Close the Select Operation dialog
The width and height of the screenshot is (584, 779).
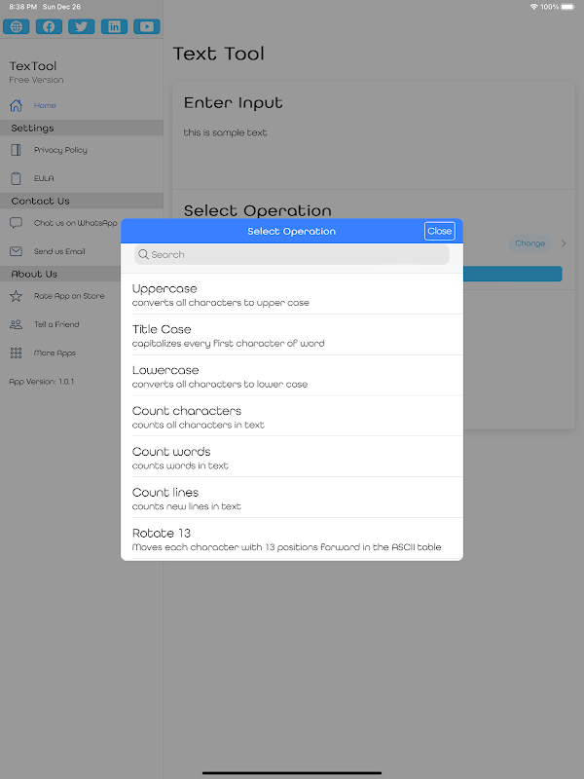[x=439, y=231]
